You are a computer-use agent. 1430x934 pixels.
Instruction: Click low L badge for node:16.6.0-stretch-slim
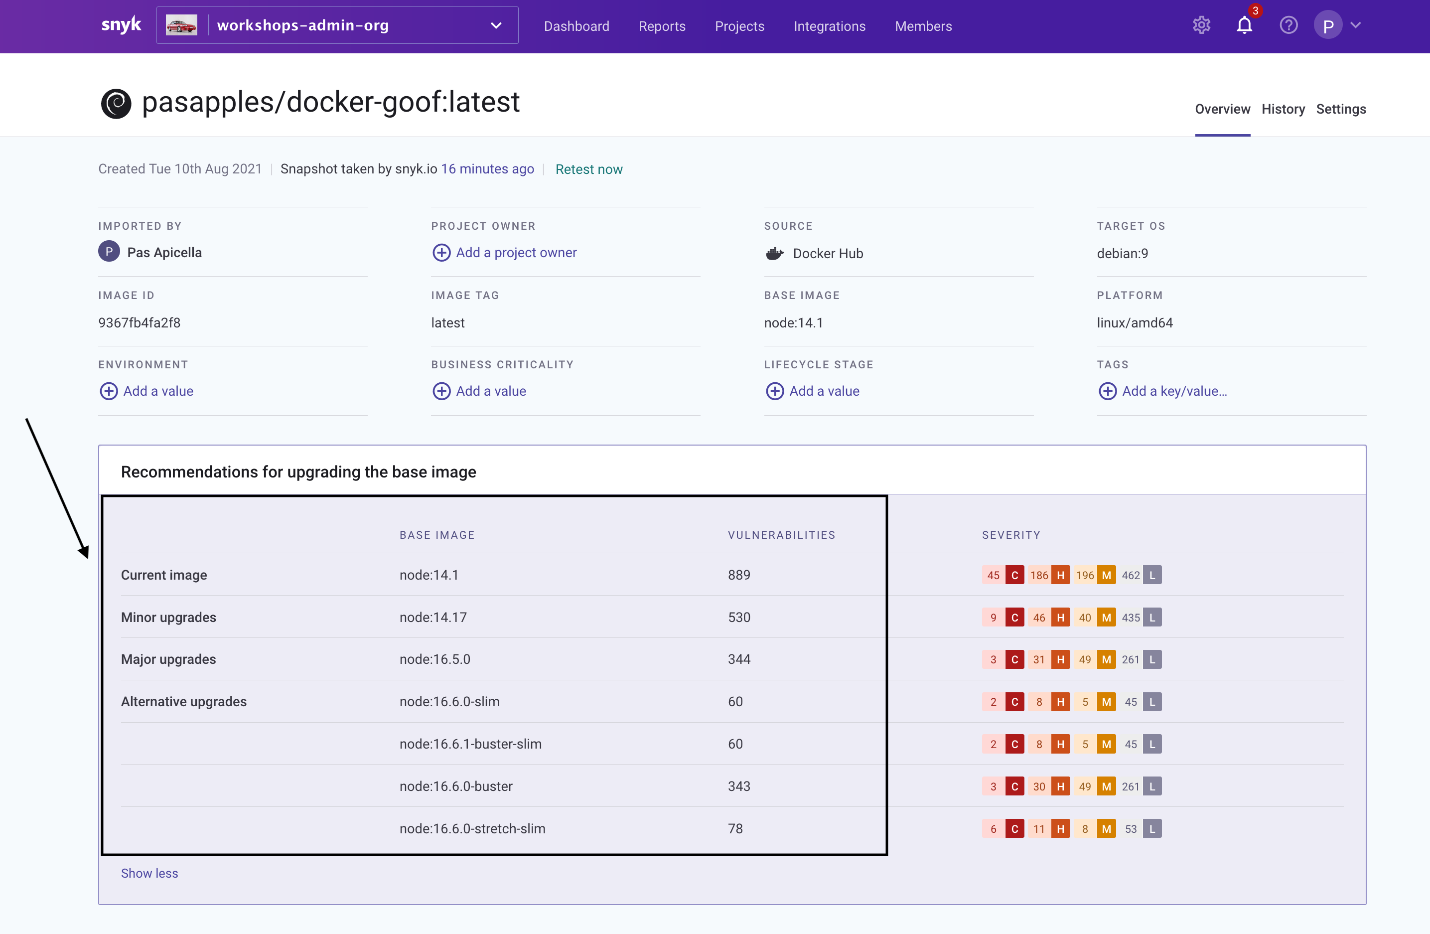point(1152,828)
